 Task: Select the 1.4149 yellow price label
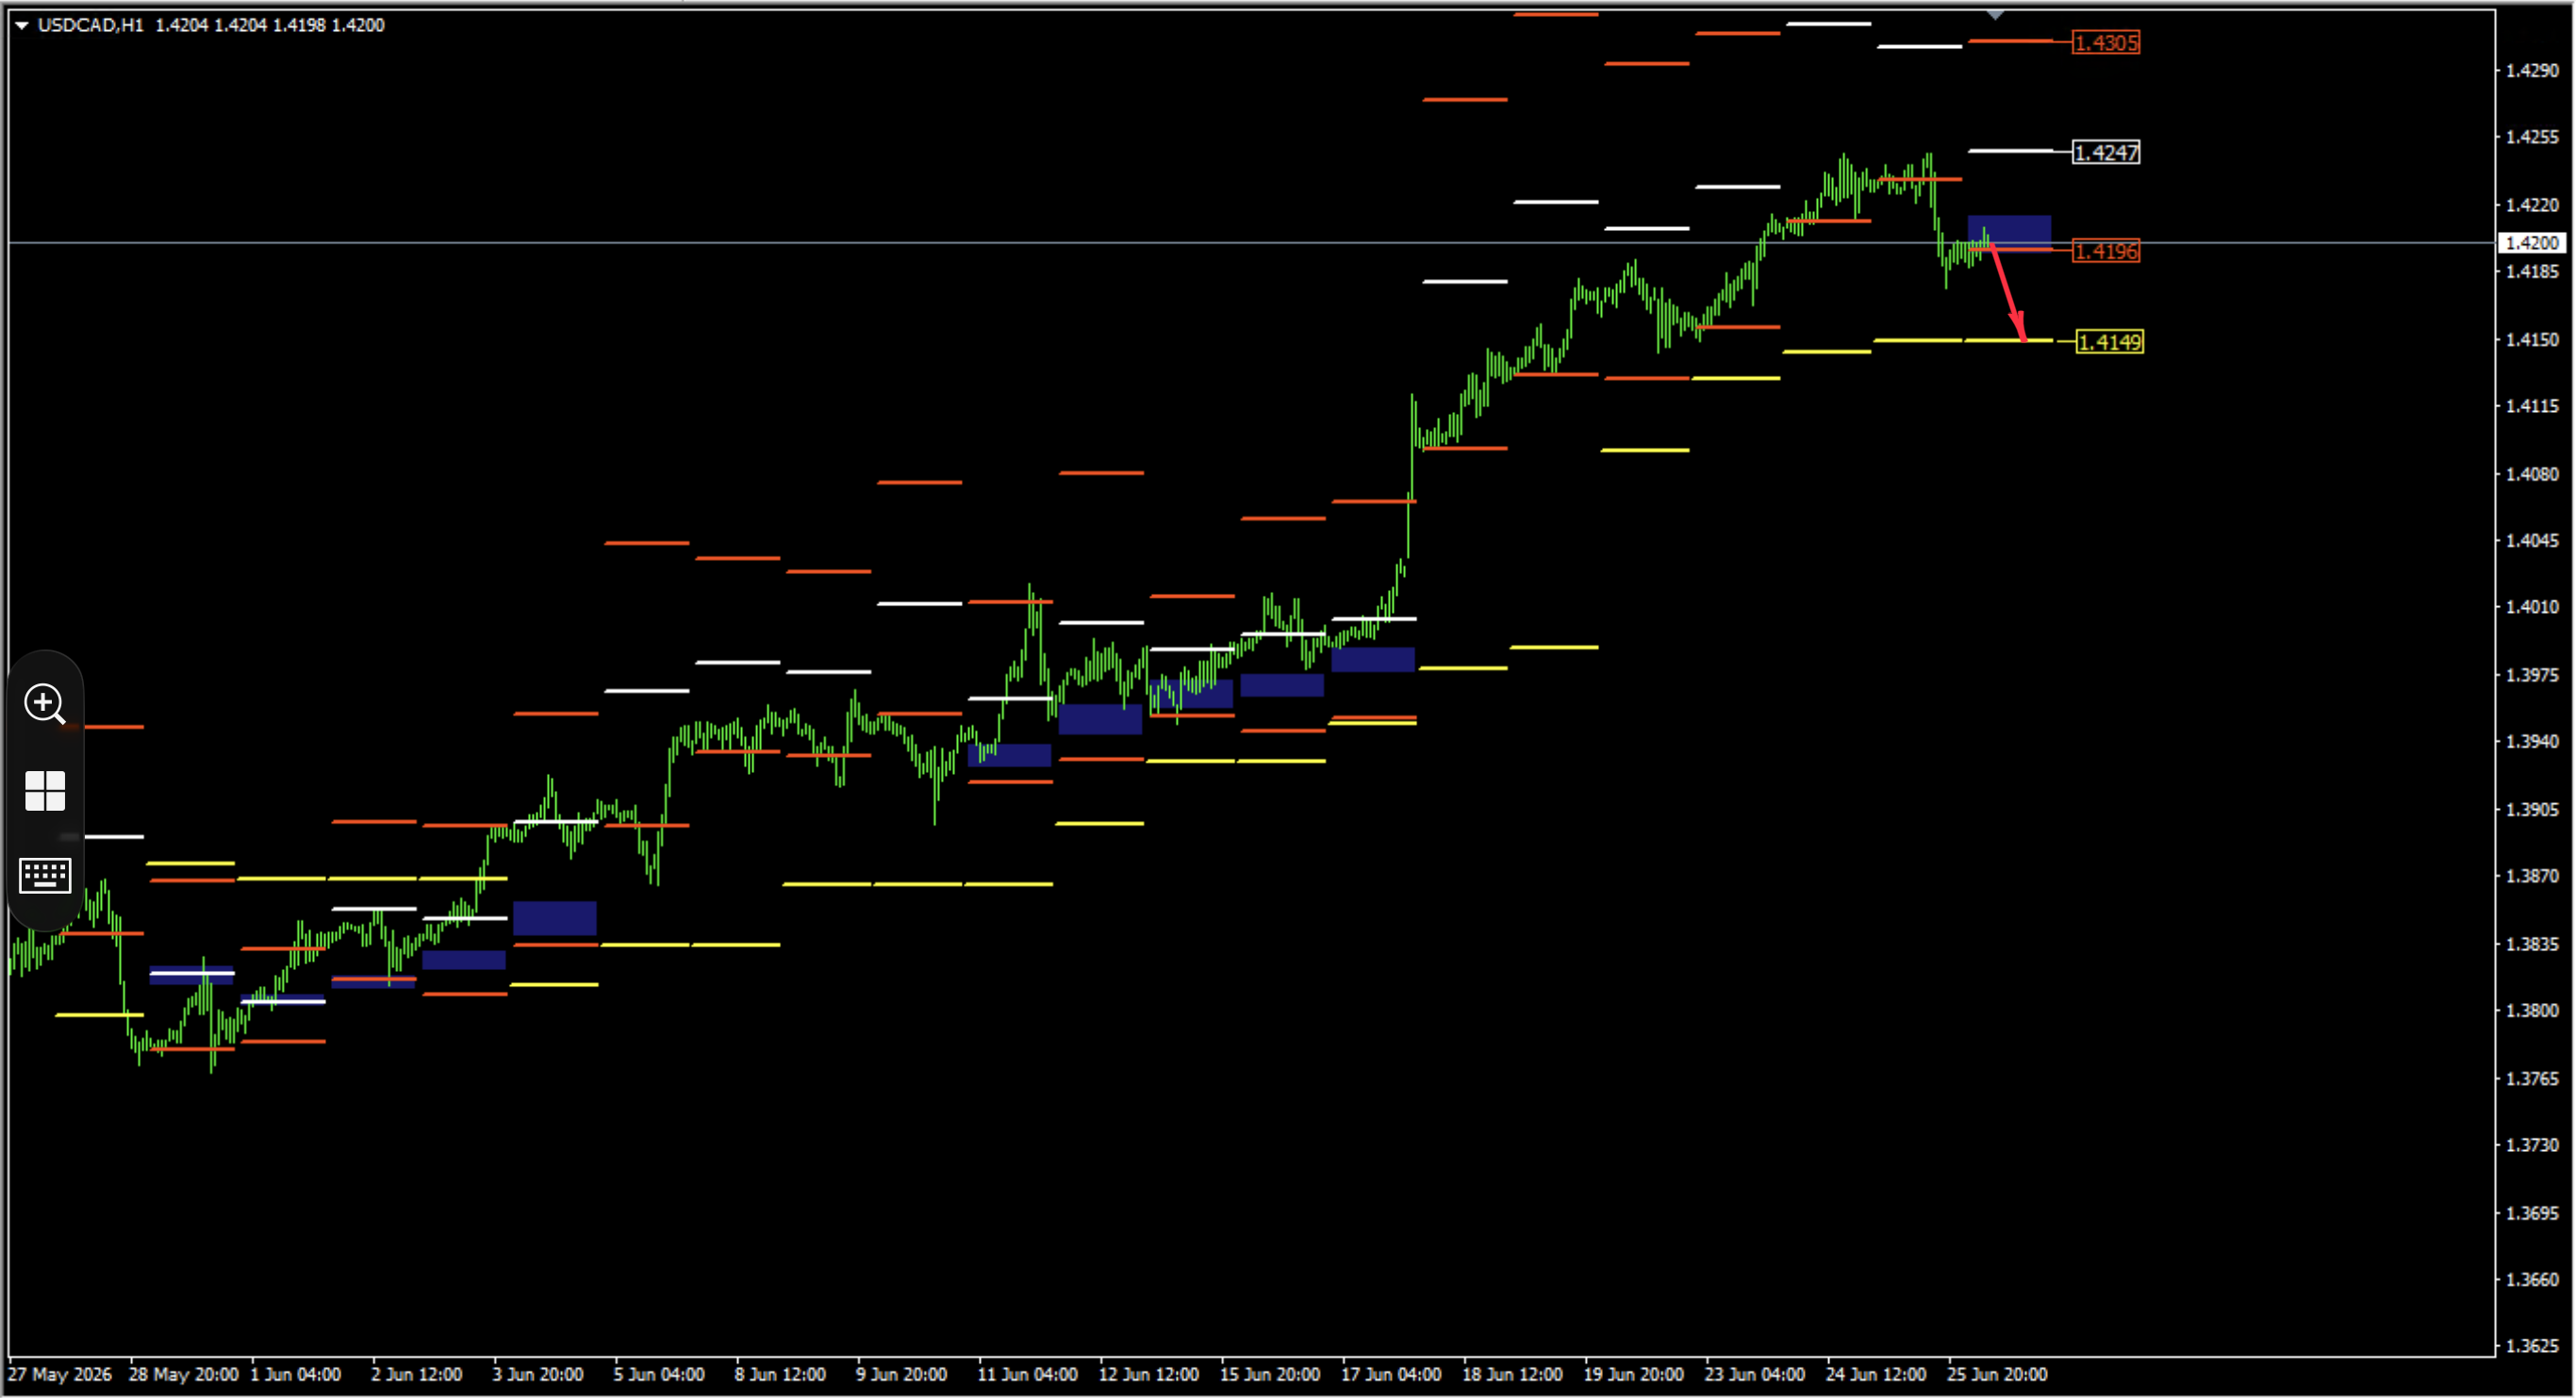click(x=2110, y=342)
